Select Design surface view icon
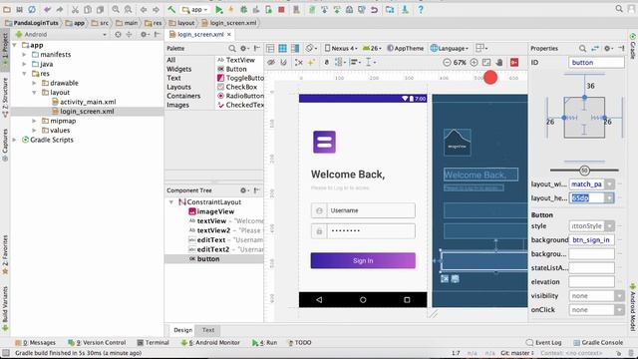This screenshot has width=638, height=359. tap(270, 49)
